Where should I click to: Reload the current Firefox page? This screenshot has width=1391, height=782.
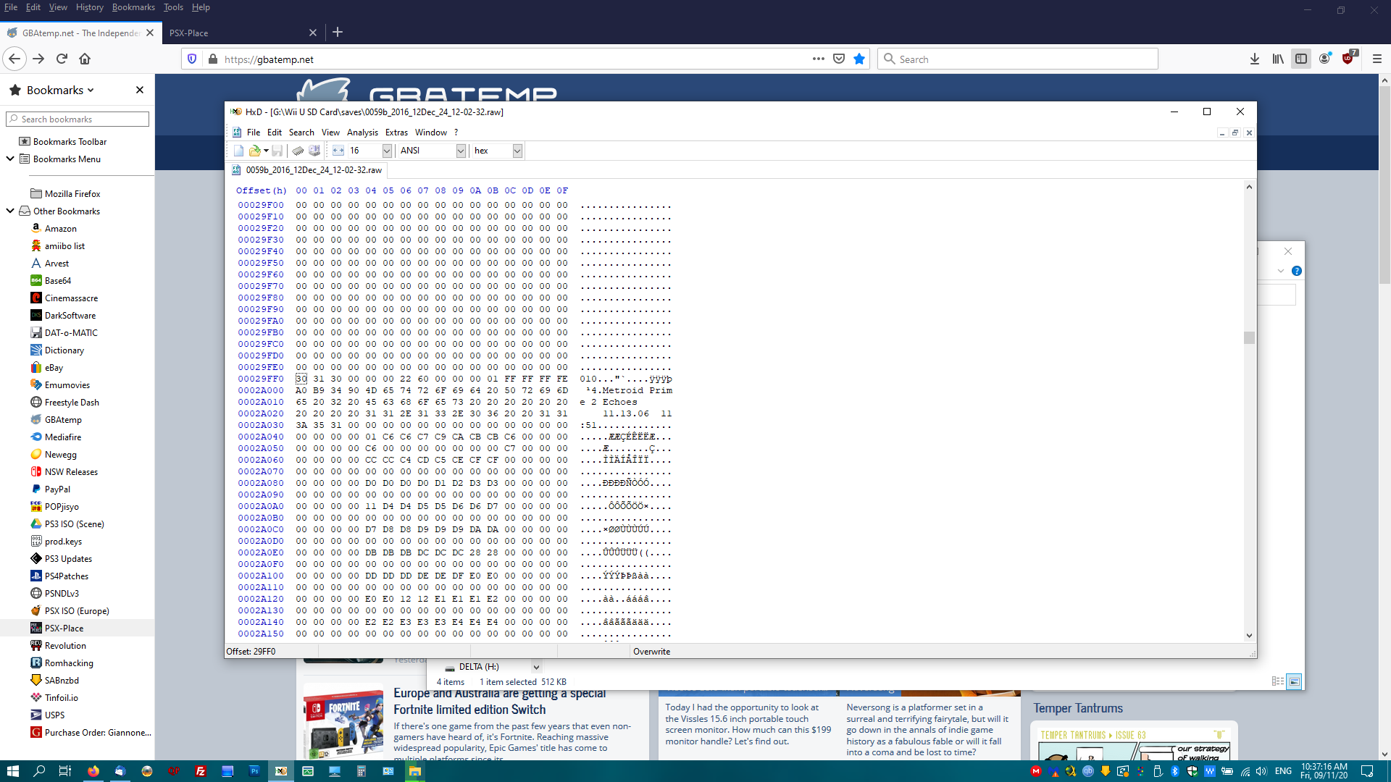point(62,59)
